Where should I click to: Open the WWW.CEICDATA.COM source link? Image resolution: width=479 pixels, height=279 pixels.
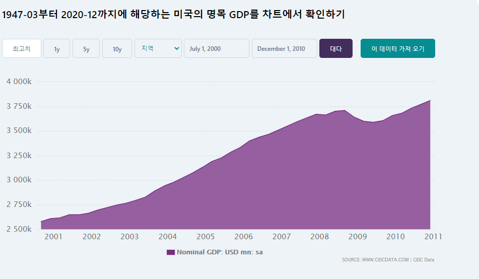coord(375,260)
